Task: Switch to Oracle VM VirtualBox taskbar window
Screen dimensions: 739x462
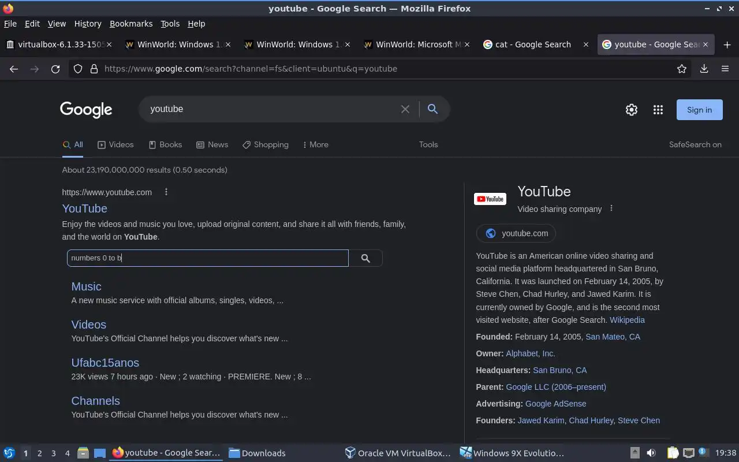Action: (x=398, y=453)
